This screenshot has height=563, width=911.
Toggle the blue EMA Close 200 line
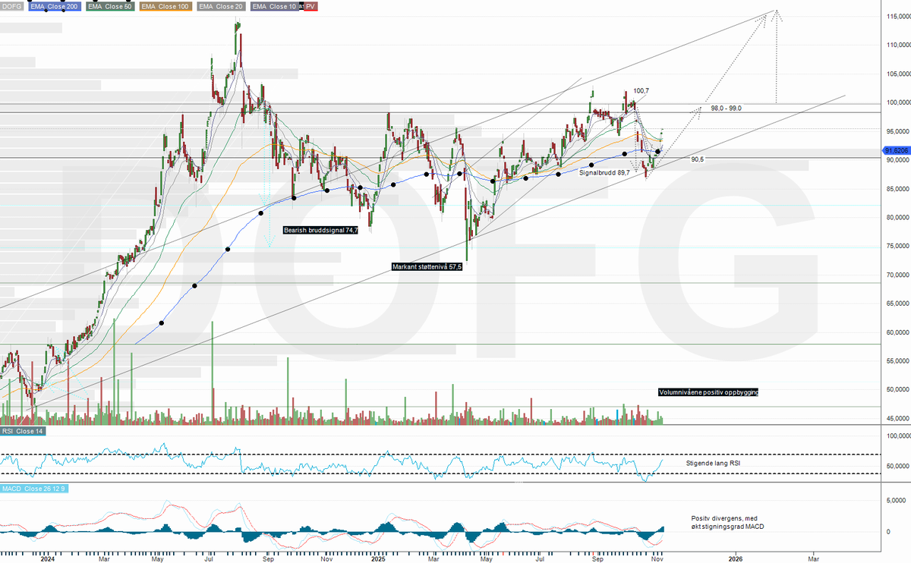pos(54,6)
